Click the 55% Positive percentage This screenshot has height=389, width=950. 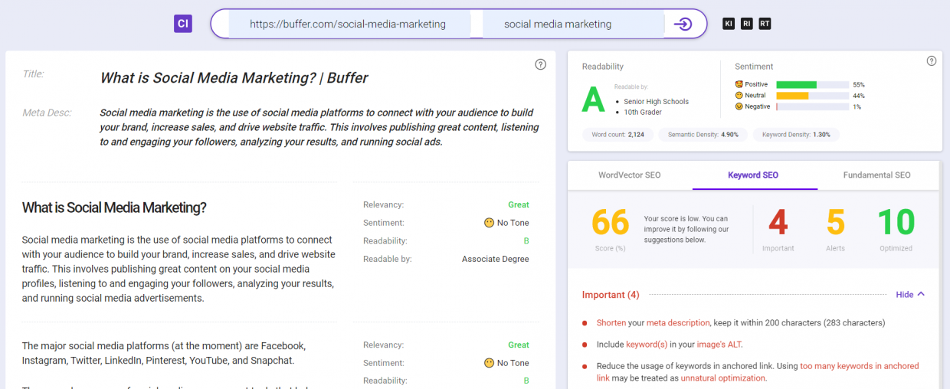pyautogui.click(x=859, y=84)
